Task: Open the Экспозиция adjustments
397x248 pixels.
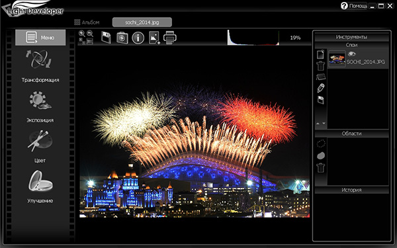Action: pos(40,106)
